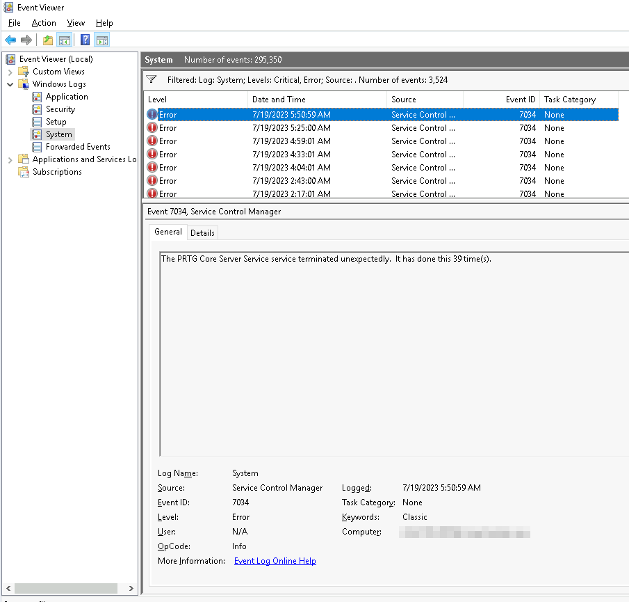Screen dimensions: 629x602
Task: Select event dated 7/19/2023 4:33:01 AM
Action: coord(381,155)
